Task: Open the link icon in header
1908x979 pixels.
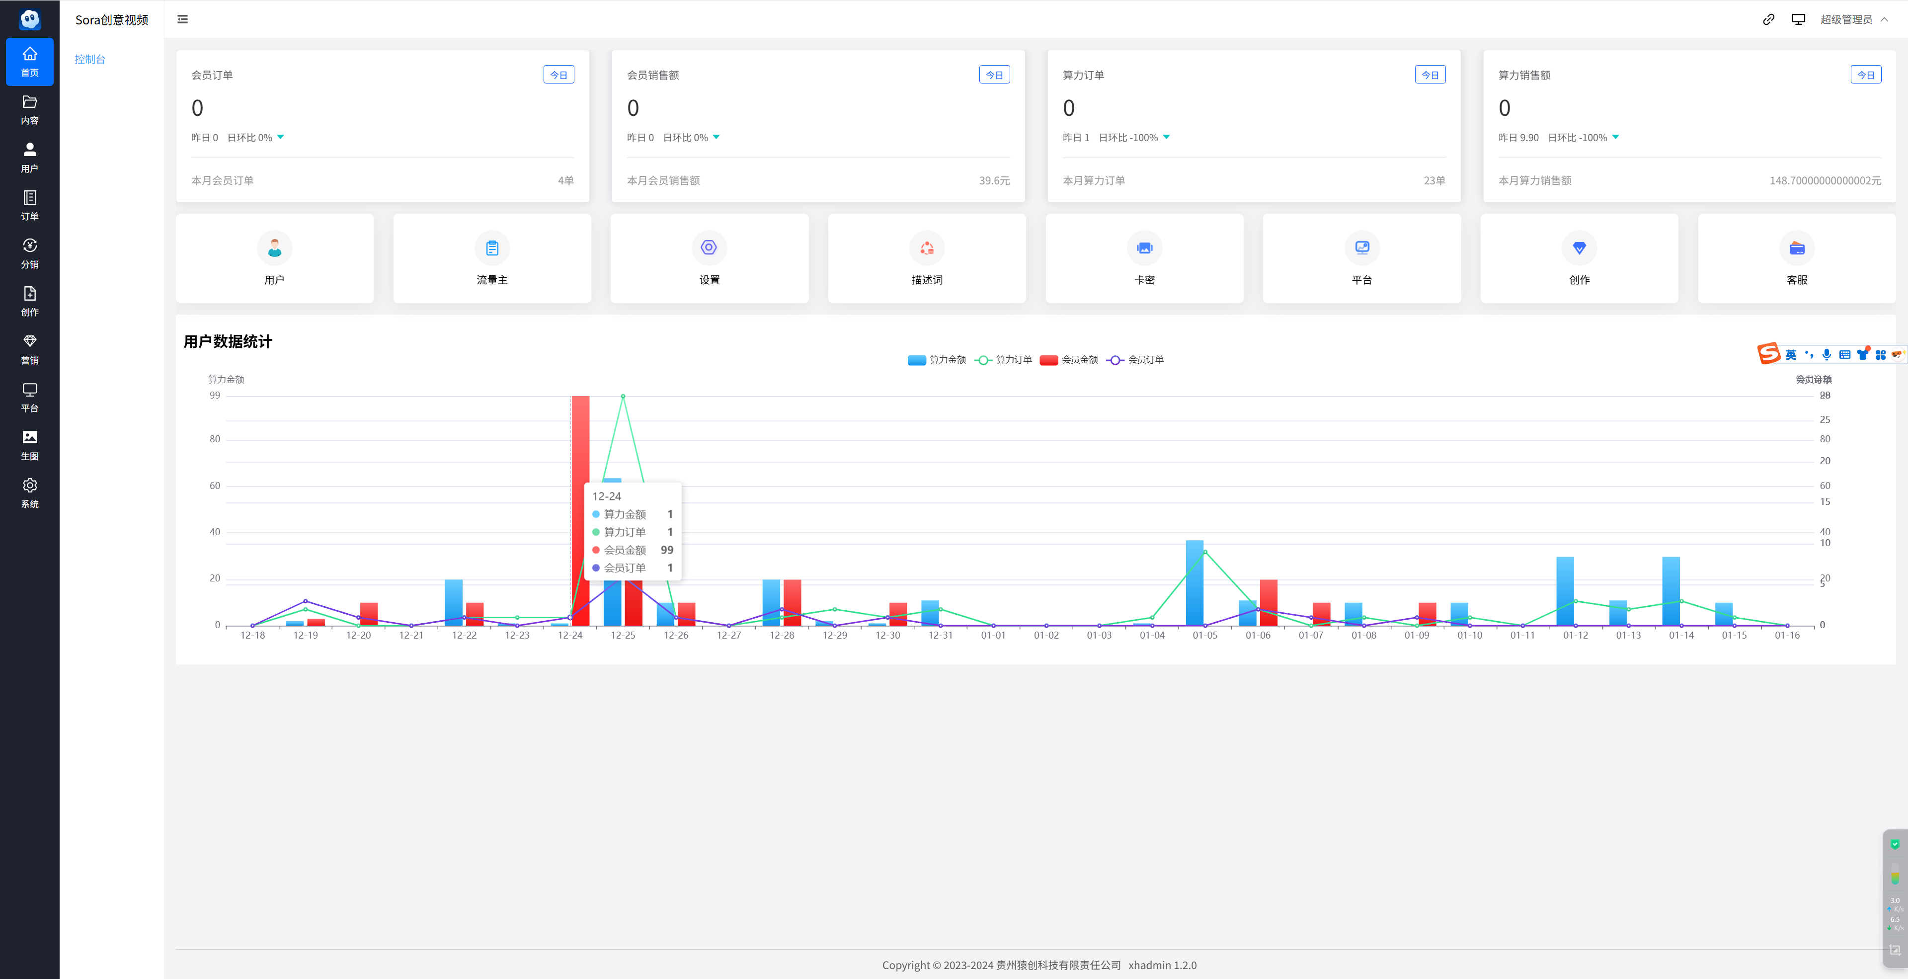Action: coord(1768,19)
